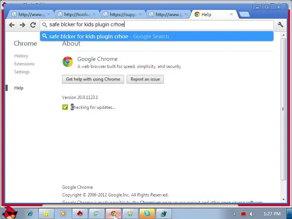Viewport: 292px width, 219px height.
Task: Open the Angry Birds Start button
Action: click(x=10, y=212)
